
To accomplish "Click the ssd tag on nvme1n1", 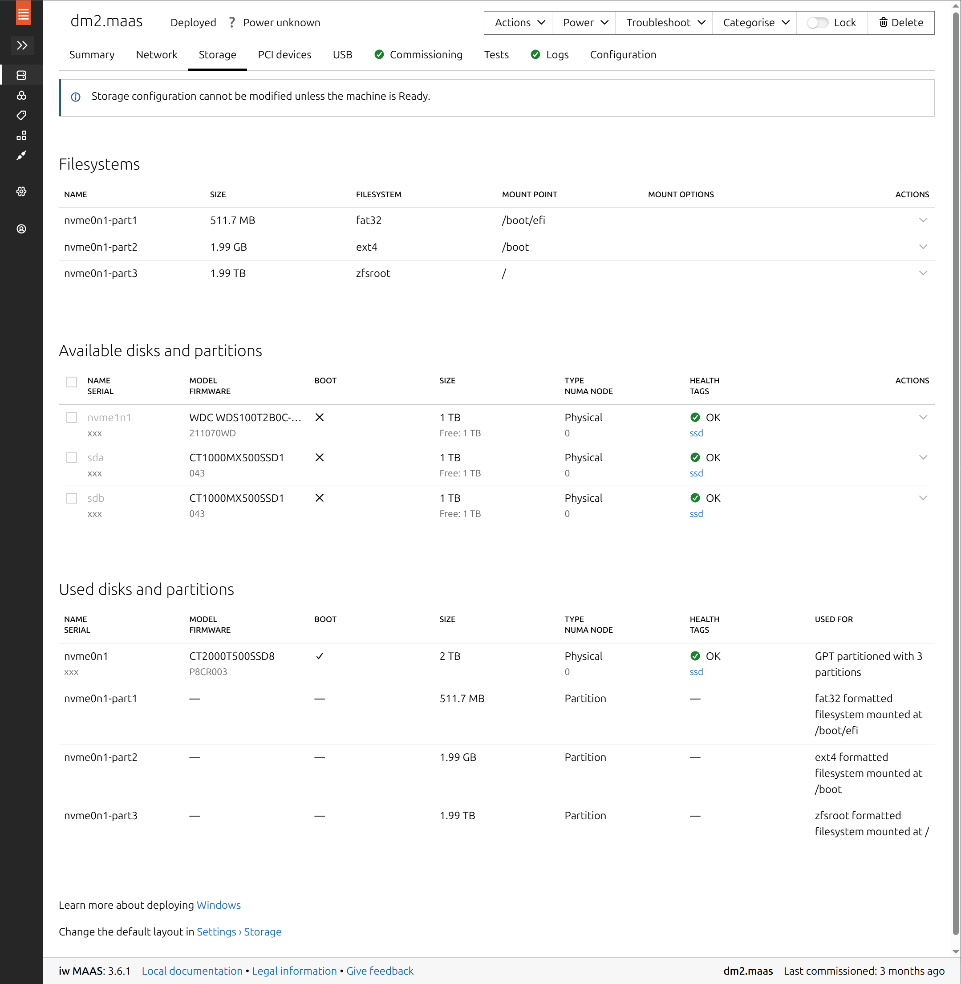I will (696, 433).
